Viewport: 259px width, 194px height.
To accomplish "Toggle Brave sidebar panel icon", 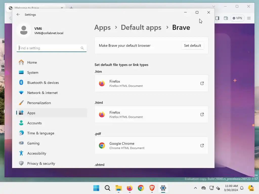I will (x=217, y=18).
